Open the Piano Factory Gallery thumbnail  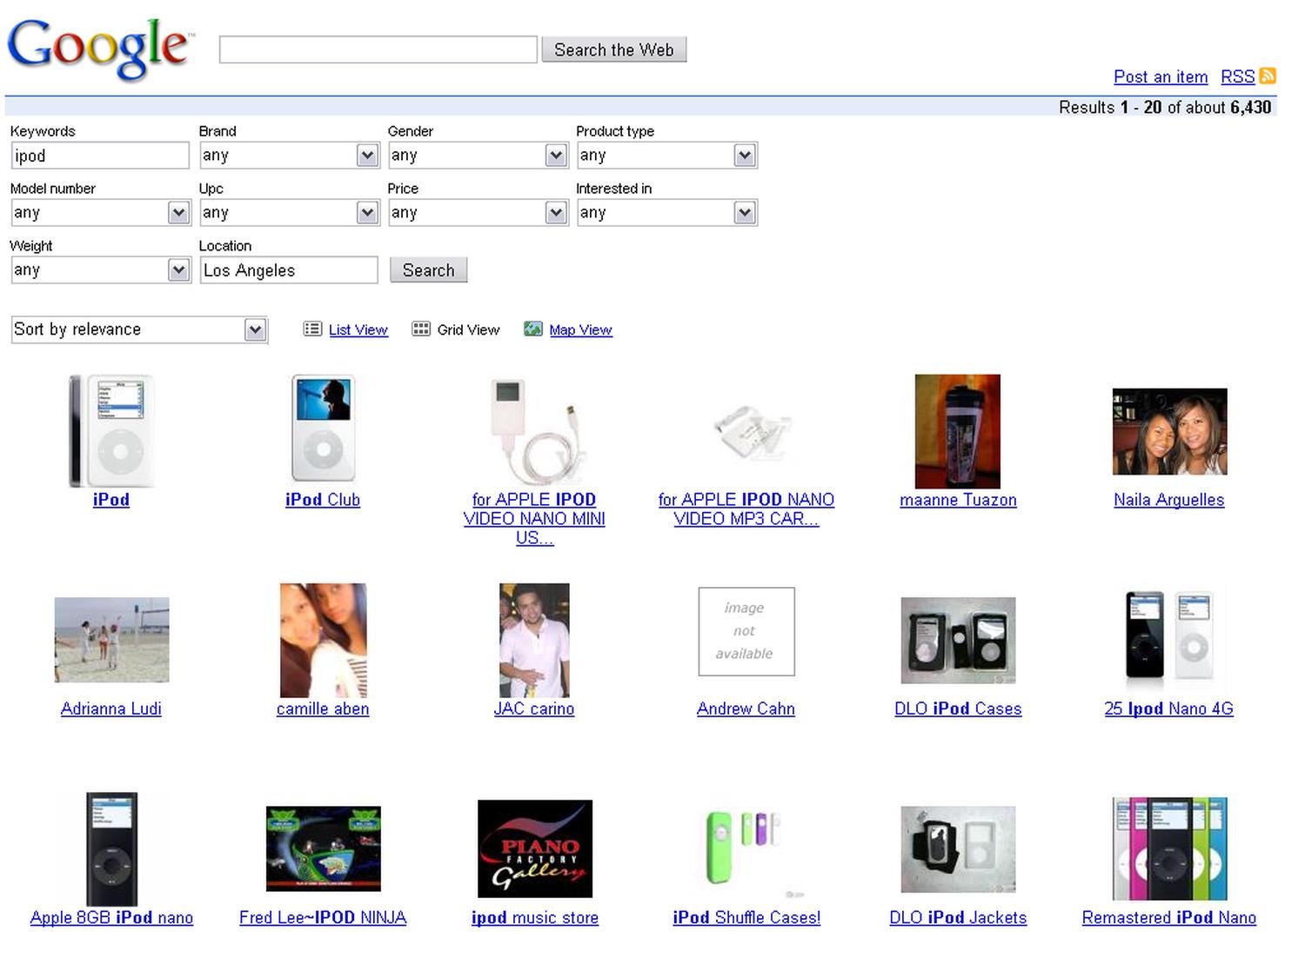tap(534, 848)
